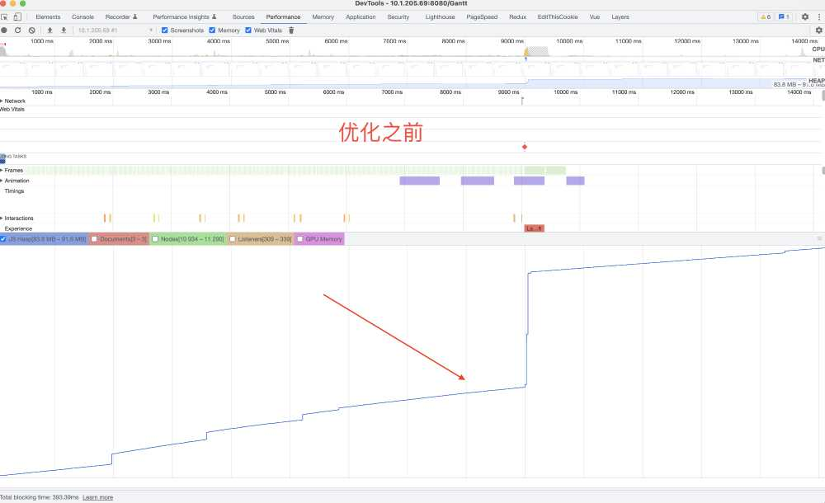Clear the recording with the clear icon
The width and height of the screenshot is (825, 503).
(x=31, y=31)
